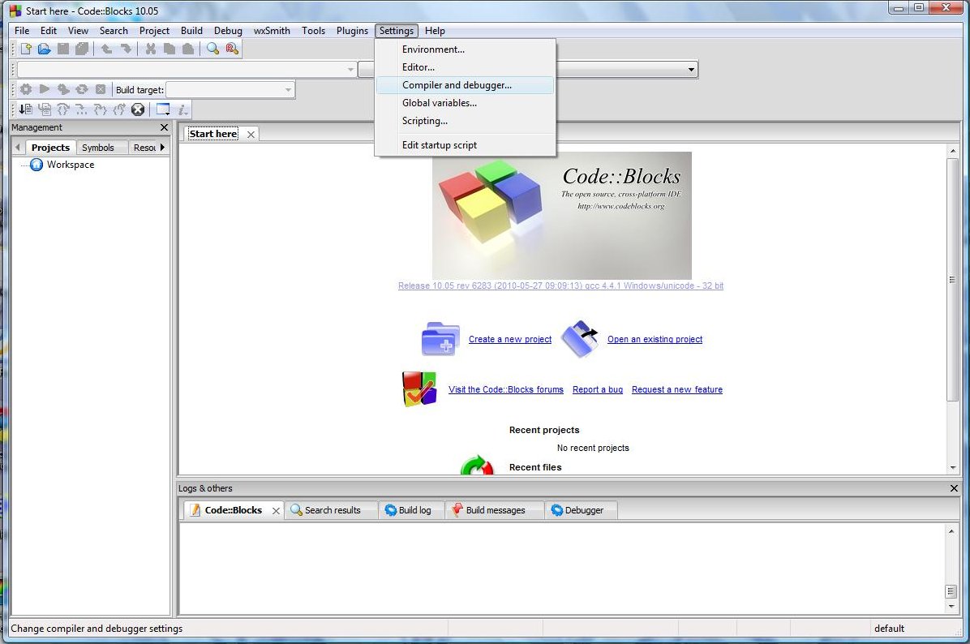Close the Management panel
The width and height of the screenshot is (970, 644).
click(164, 127)
